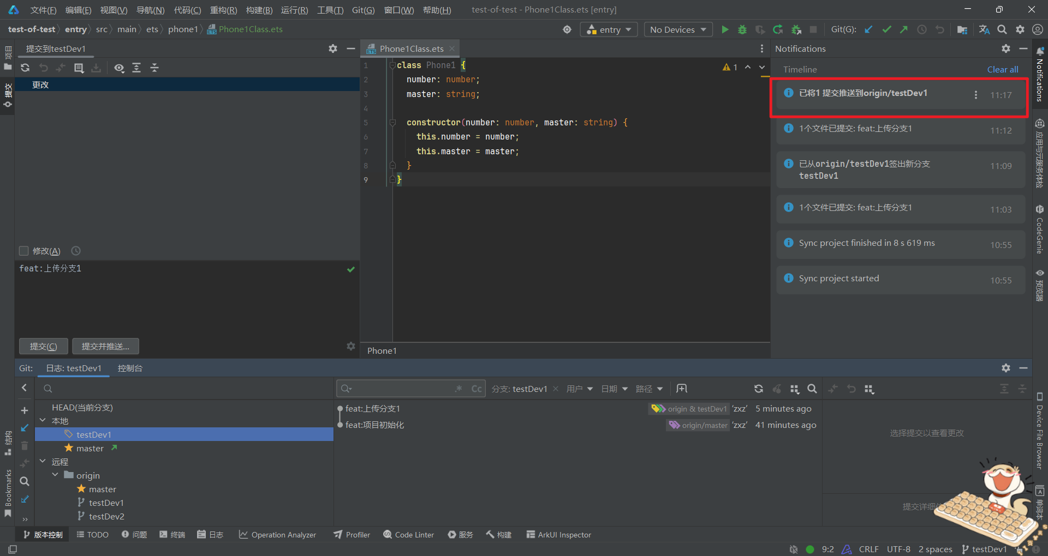Open the 终端 tool window tab

[x=172, y=534]
